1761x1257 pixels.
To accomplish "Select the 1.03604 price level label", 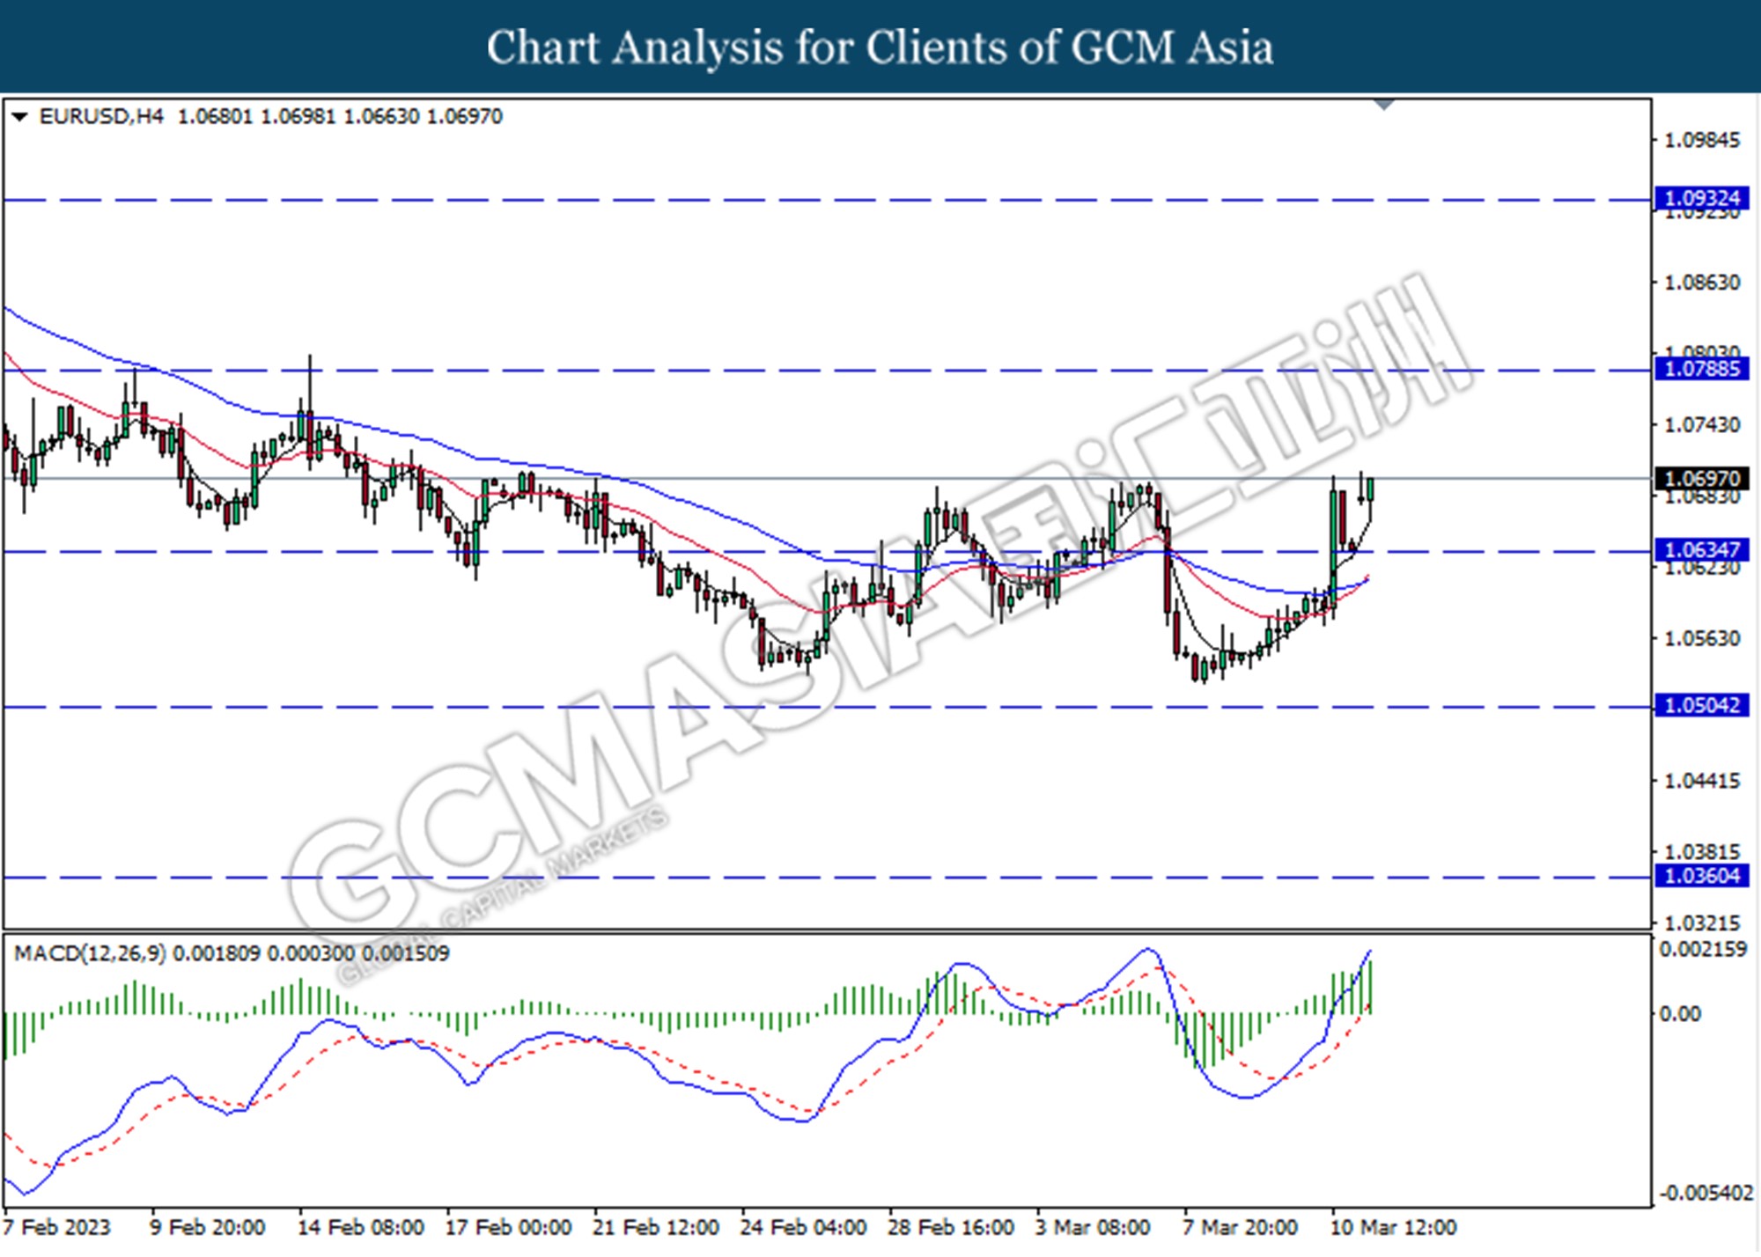I will coord(1702,877).
